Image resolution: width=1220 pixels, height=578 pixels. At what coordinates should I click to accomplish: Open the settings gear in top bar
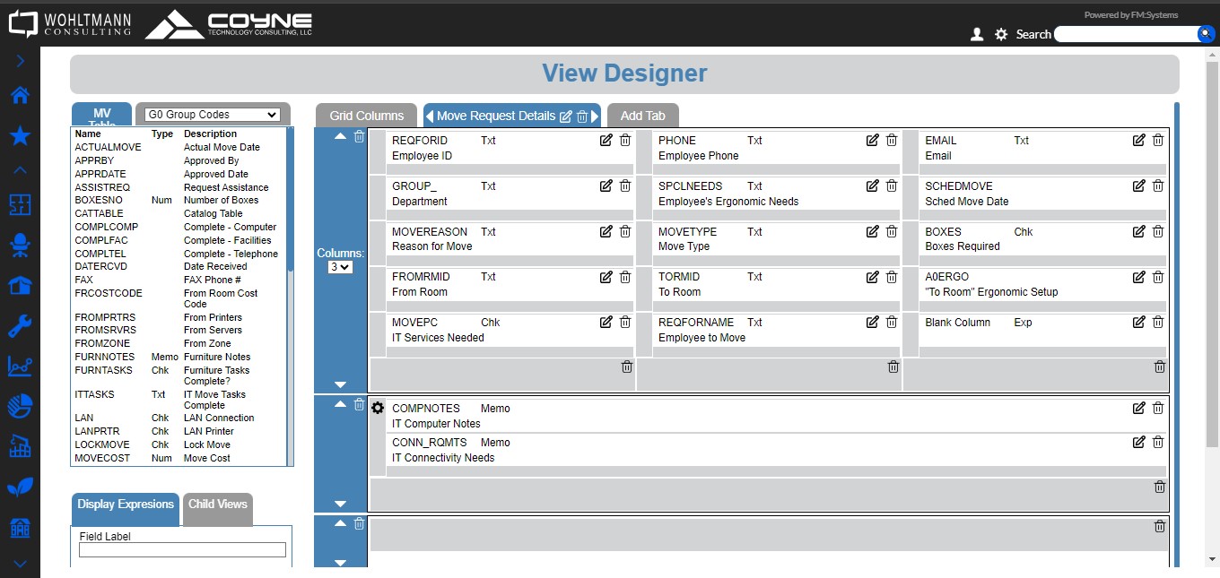point(1001,34)
